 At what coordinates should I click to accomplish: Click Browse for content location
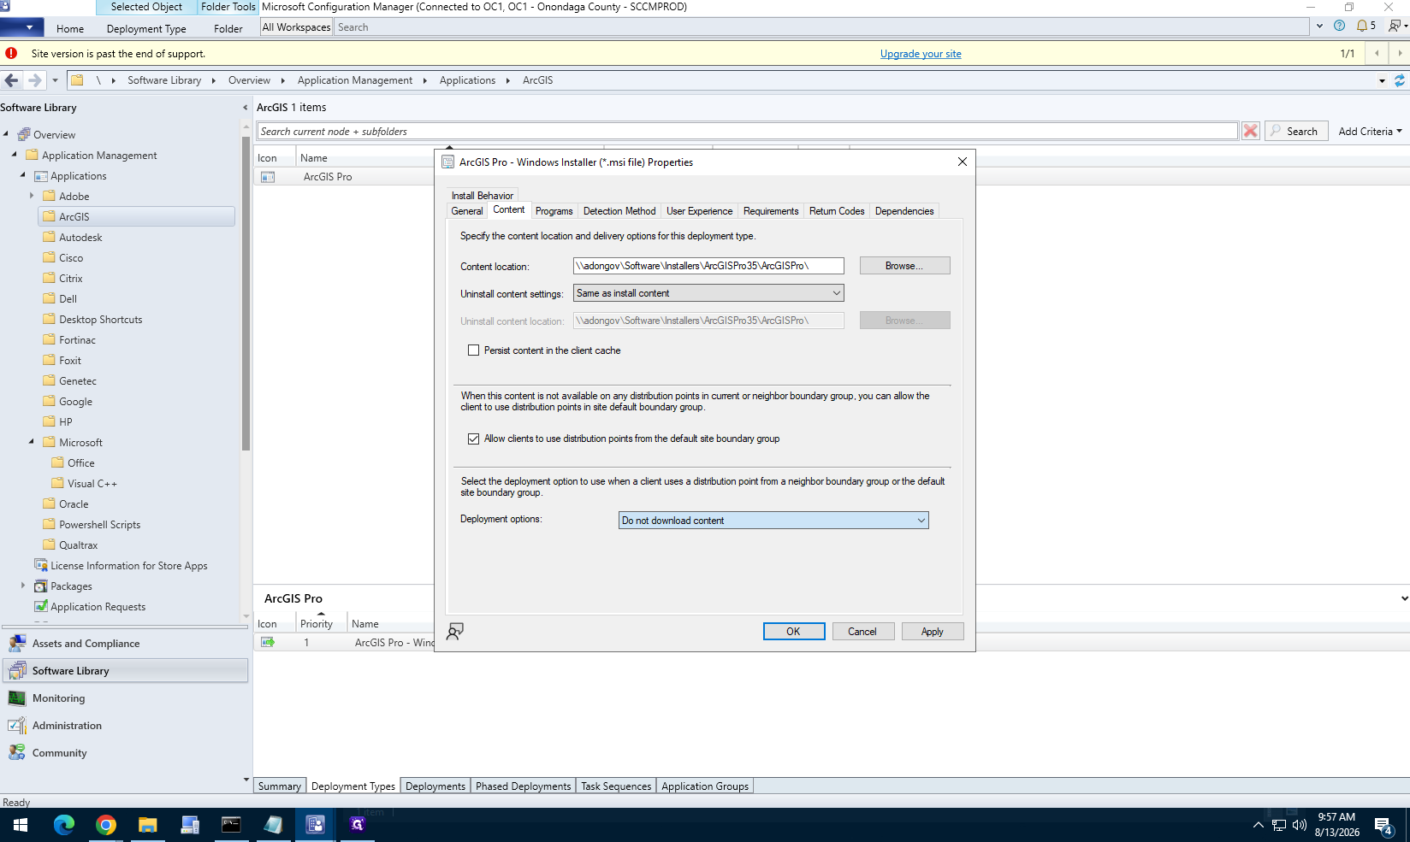[x=904, y=266]
